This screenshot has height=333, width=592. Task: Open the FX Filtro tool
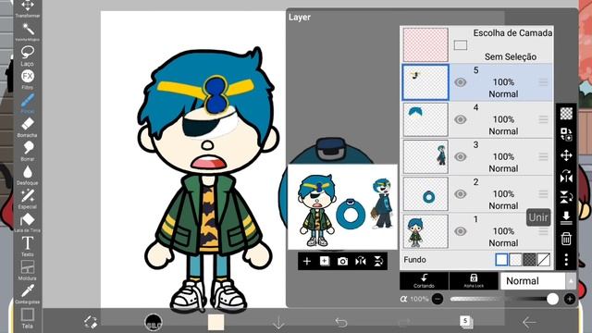pyautogui.click(x=28, y=80)
